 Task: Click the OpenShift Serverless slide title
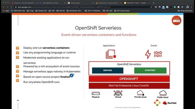98,28
